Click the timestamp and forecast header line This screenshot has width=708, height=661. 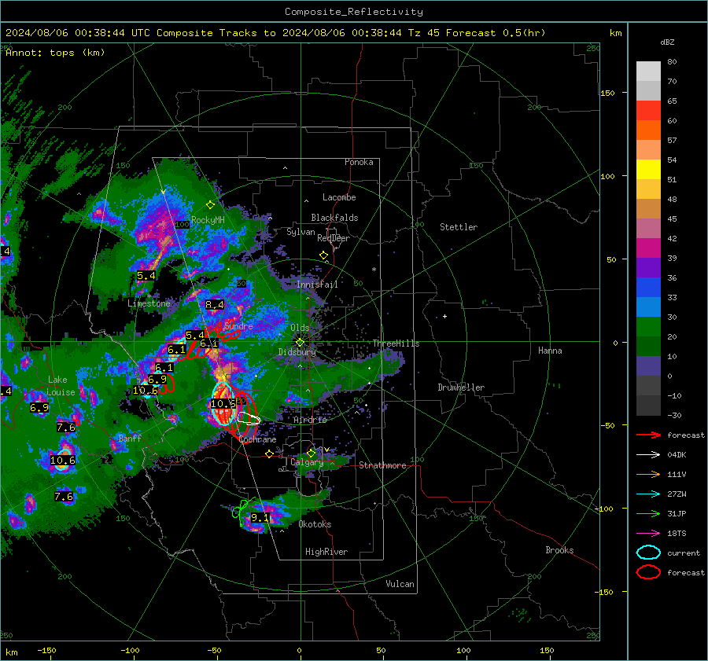pyautogui.click(x=275, y=33)
